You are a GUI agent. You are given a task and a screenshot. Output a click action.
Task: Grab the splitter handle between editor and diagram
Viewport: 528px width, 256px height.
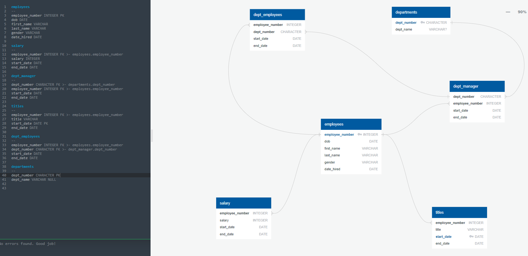point(152,136)
